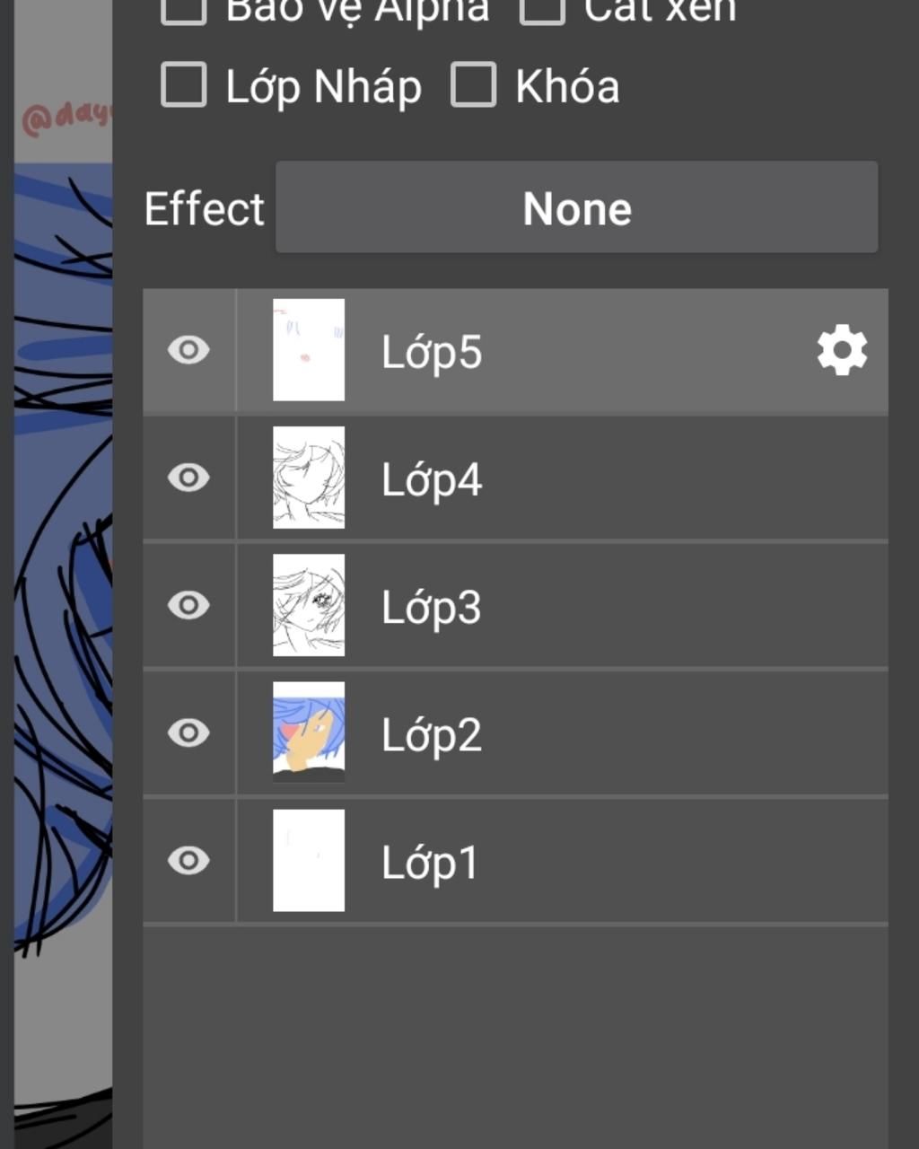Screen dimensions: 919x1149
Task: Click the Lớp5 layer thumbnail
Action: pyautogui.click(x=309, y=350)
